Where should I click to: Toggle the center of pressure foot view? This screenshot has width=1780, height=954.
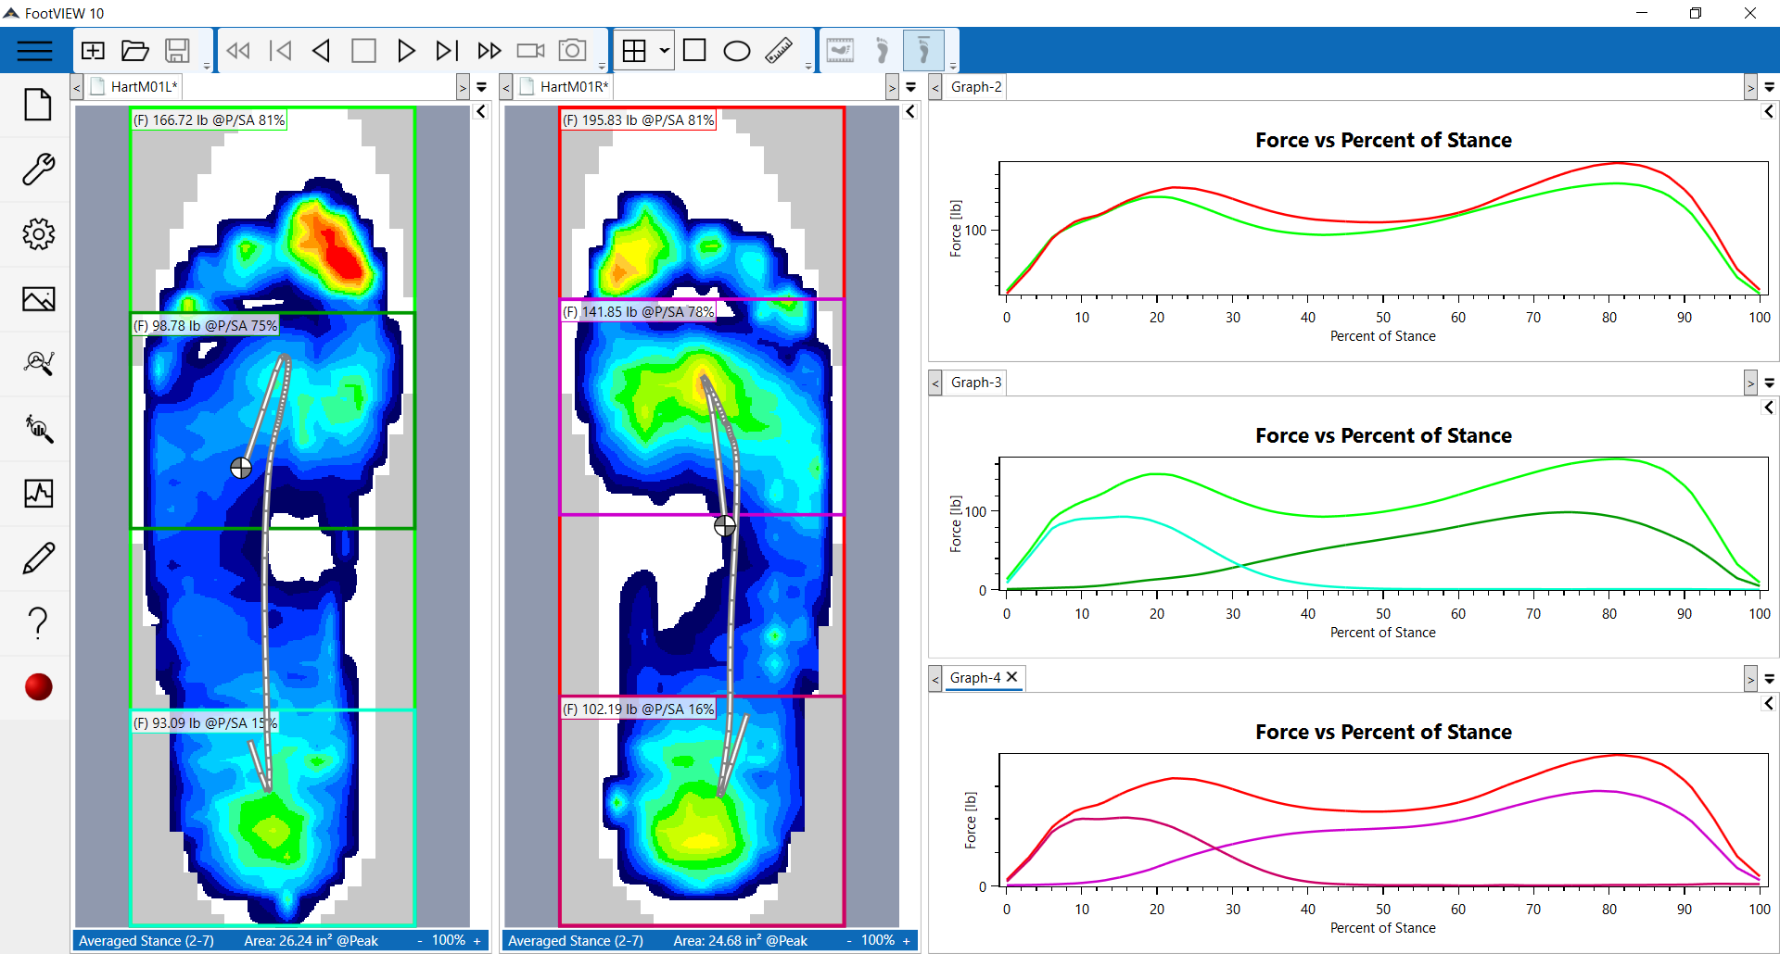click(x=924, y=50)
